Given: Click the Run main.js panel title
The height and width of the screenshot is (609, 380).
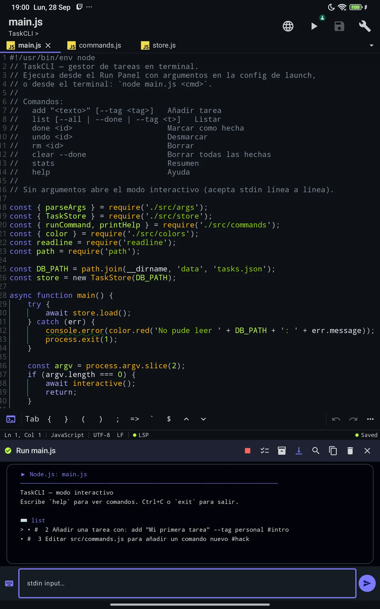Looking at the screenshot, I should point(36,451).
